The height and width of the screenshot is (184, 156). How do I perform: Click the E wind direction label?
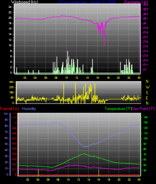click(x=147, y=98)
